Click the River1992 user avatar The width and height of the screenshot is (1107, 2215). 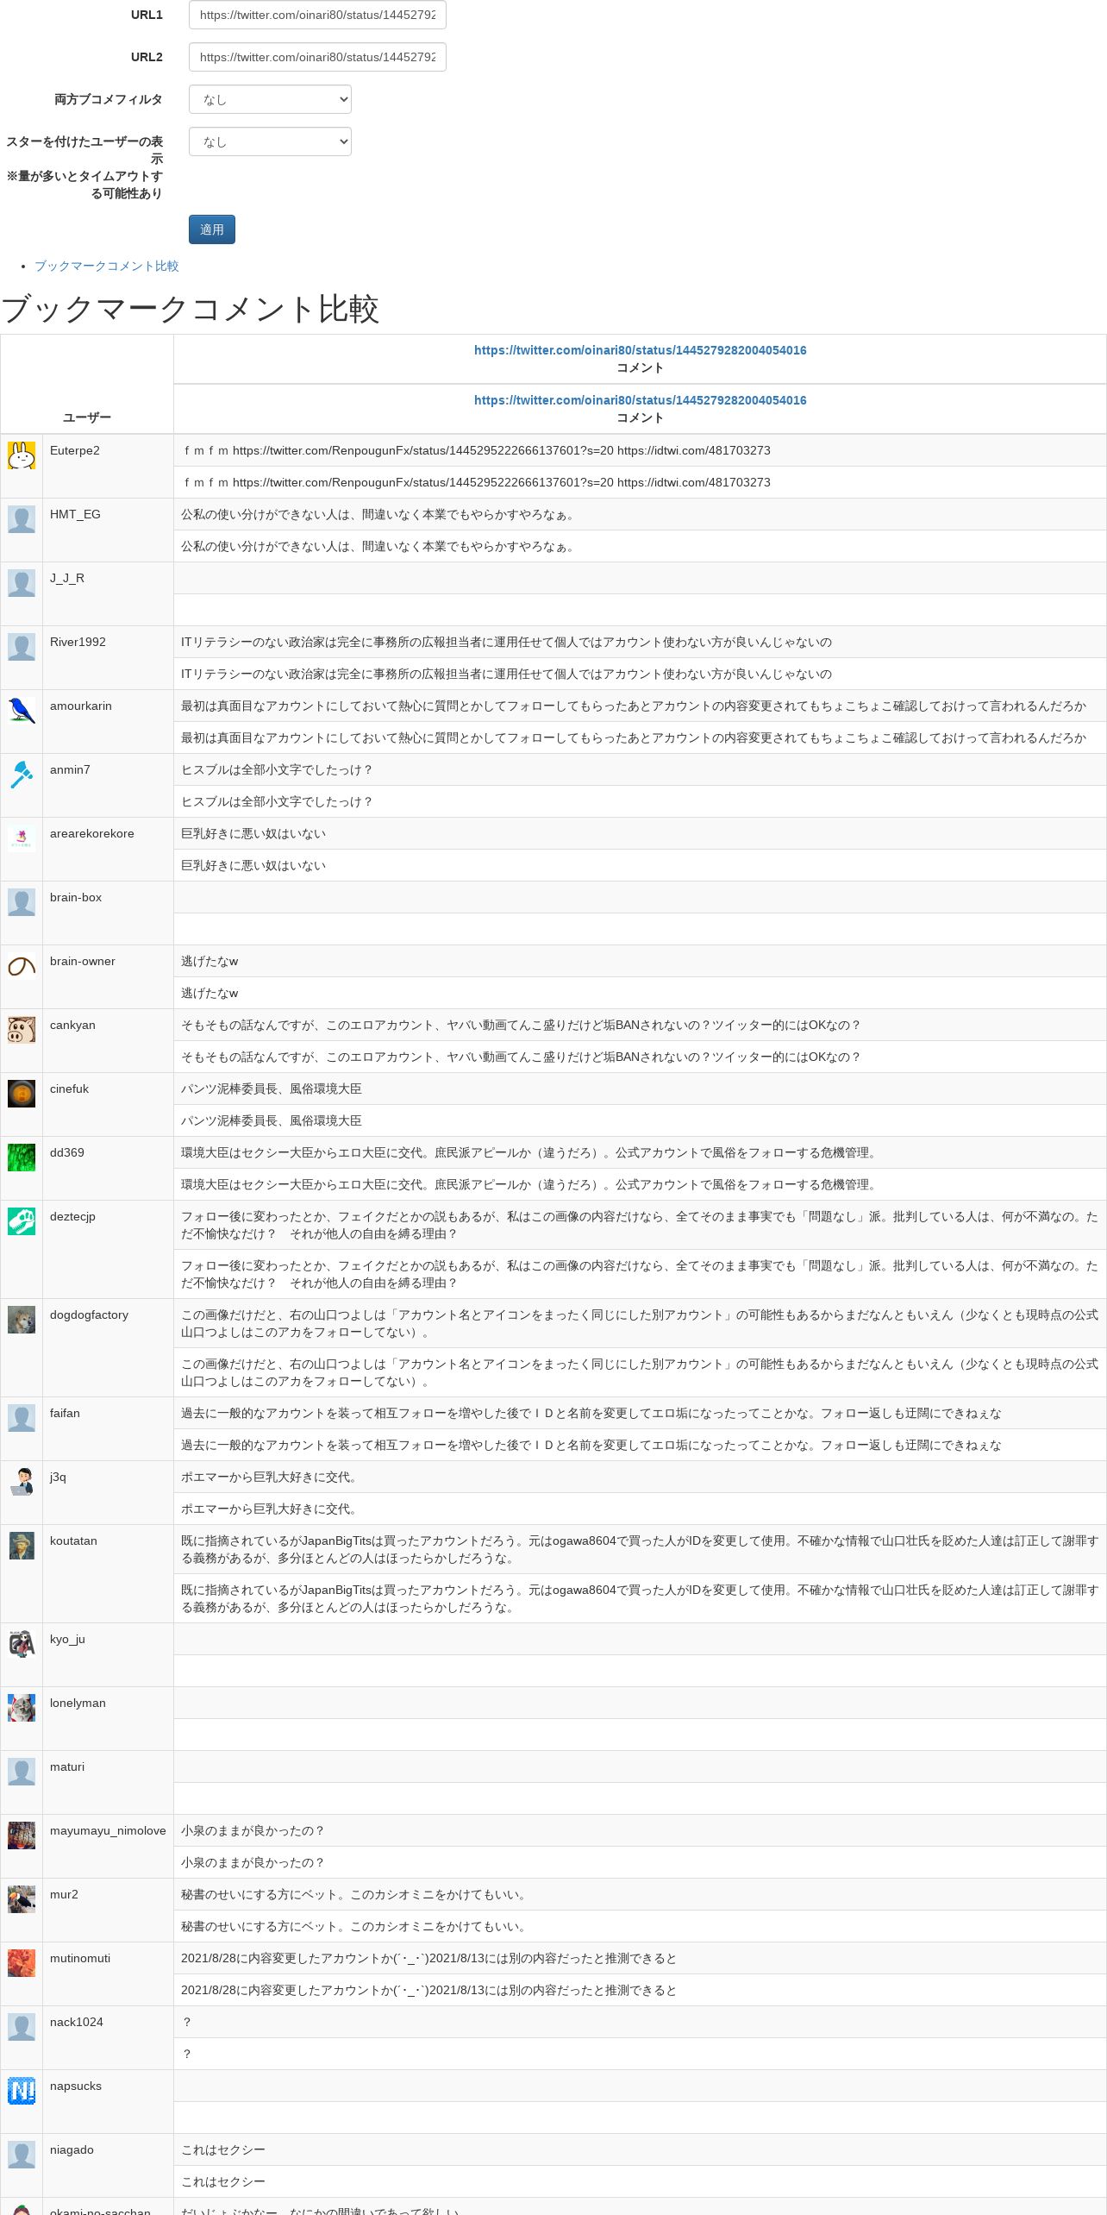point(22,647)
